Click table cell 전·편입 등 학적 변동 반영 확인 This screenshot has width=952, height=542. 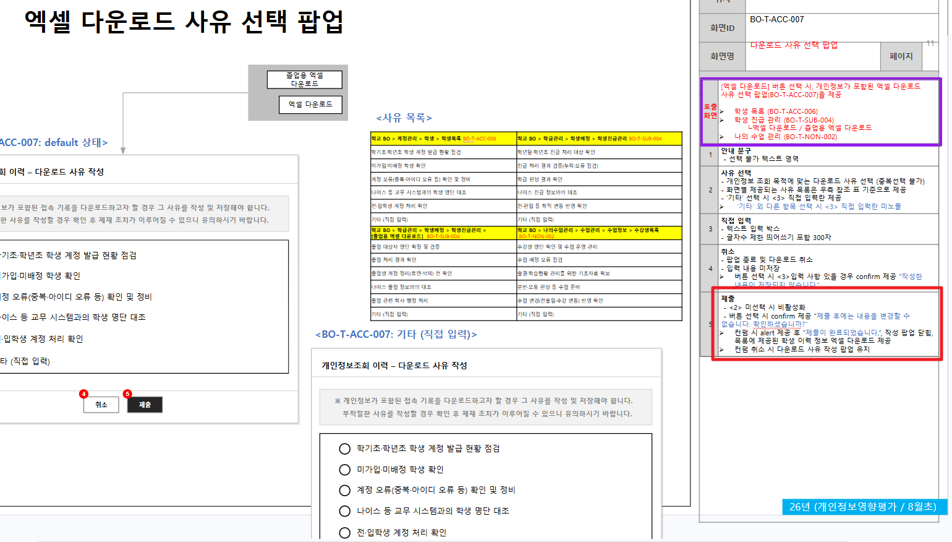pyautogui.click(x=599, y=206)
